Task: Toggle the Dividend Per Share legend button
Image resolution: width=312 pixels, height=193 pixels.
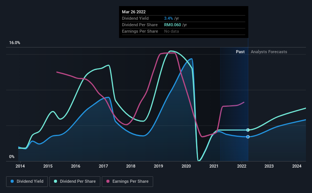Action: (x=75, y=182)
